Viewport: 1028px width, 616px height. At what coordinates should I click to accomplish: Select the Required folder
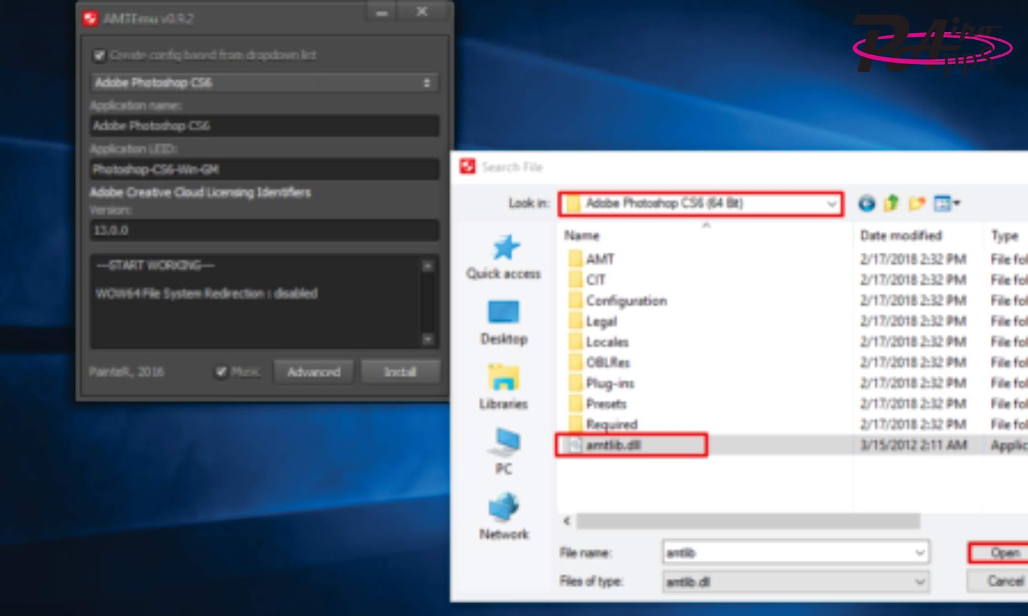click(x=612, y=424)
